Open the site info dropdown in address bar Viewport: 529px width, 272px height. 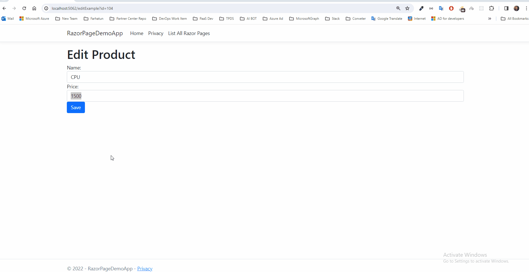click(46, 8)
